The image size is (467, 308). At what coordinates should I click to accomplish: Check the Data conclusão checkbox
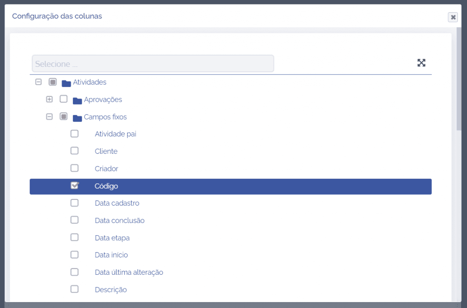(x=74, y=220)
